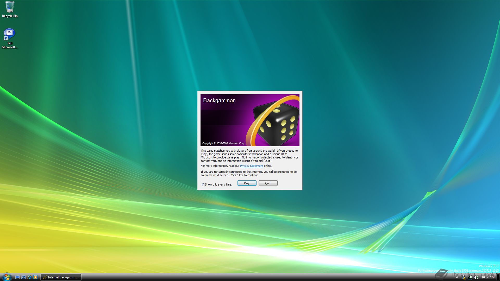Image resolution: width=500 pixels, height=281 pixels.
Task: Click the Backgammon dice banner image
Action: click(250, 120)
